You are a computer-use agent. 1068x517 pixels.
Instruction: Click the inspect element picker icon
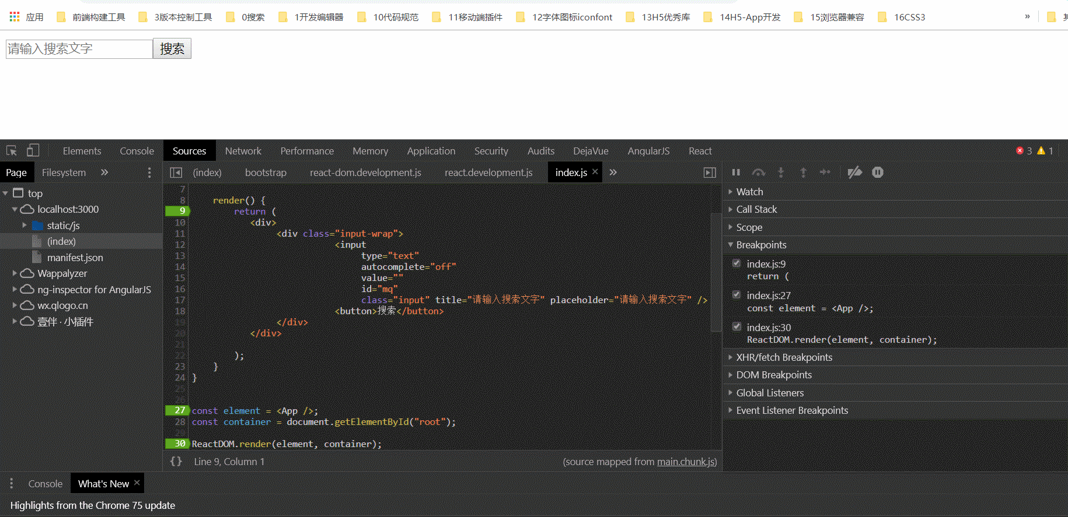(x=12, y=151)
